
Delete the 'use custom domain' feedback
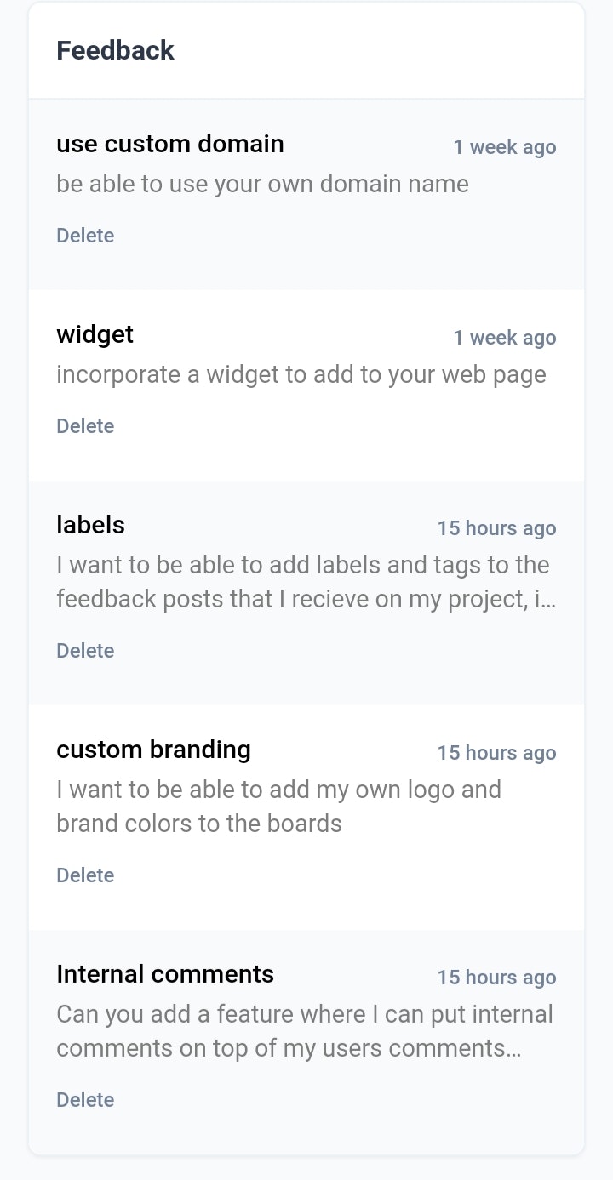click(x=85, y=236)
